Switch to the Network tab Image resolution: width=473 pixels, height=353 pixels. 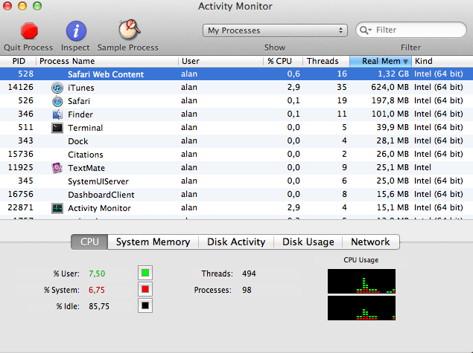click(x=370, y=242)
